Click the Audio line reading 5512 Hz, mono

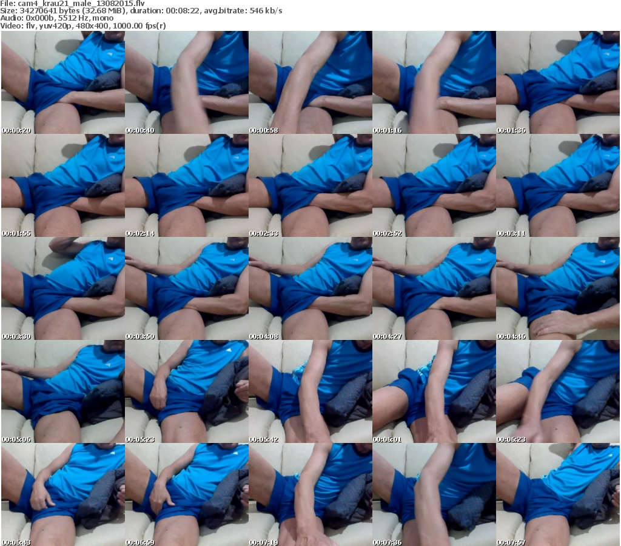(56, 18)
